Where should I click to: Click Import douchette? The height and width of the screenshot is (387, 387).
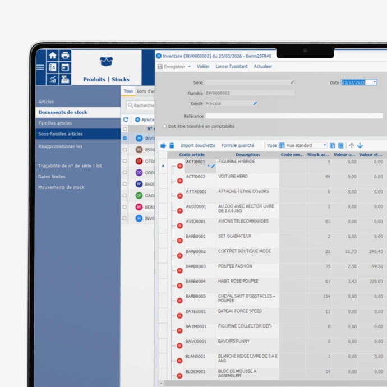click(x=198, y=145)
